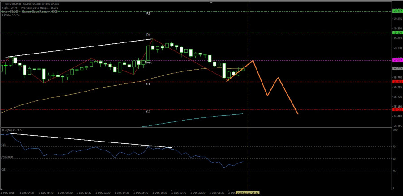
Task: Click the current price 57.235 axis label
Action: [397, 68]
